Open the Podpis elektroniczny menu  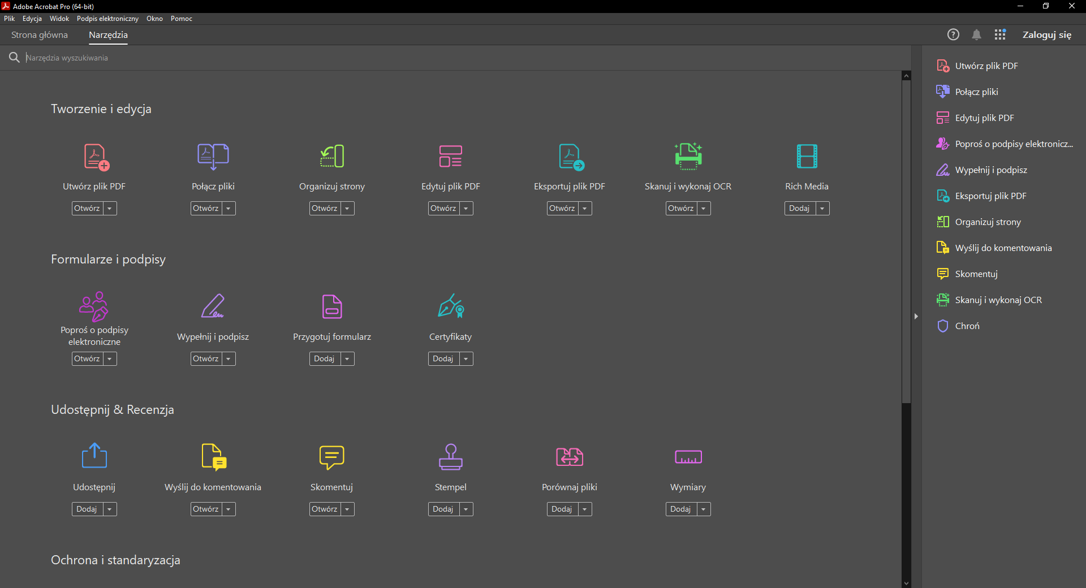tap(107, 19)
